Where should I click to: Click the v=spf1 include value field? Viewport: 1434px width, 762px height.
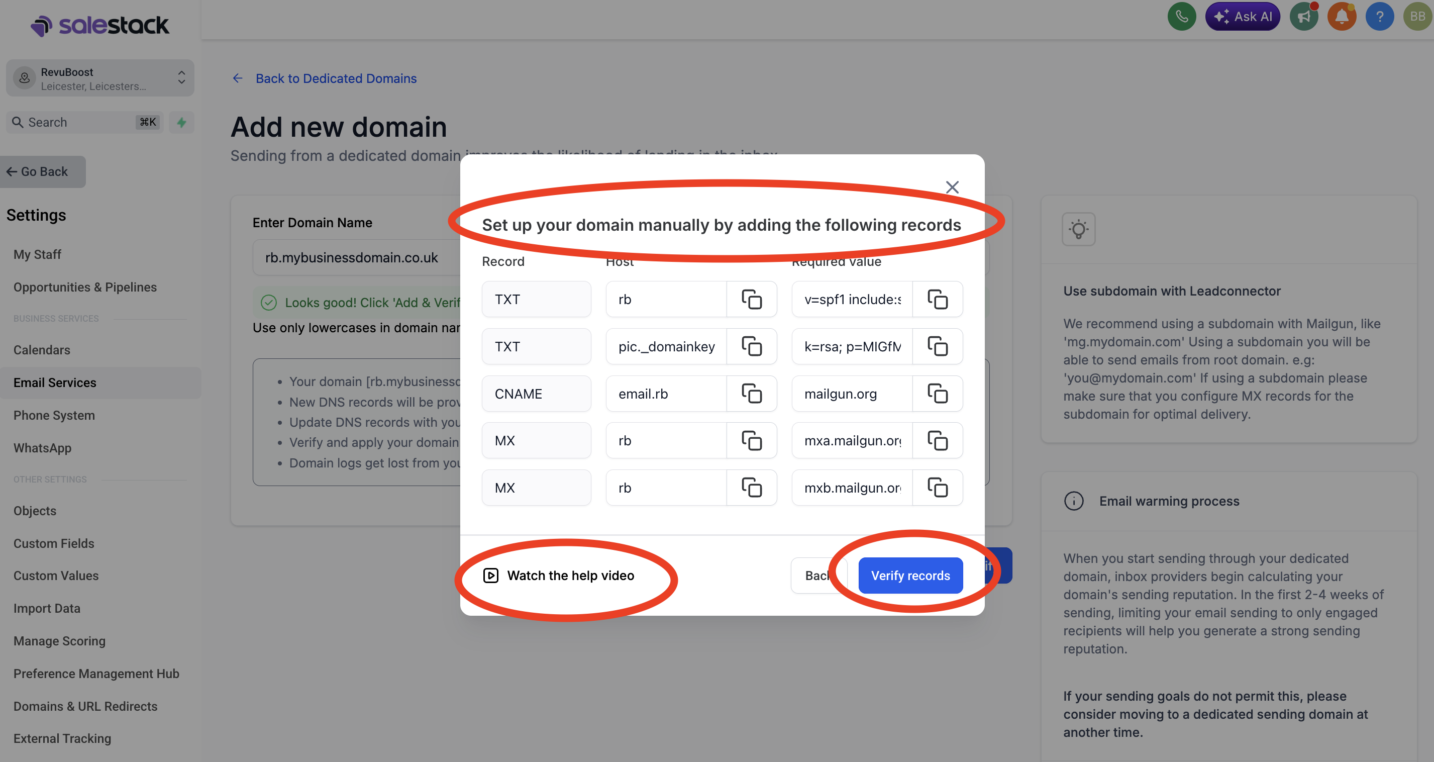click(x=852, y=299)
